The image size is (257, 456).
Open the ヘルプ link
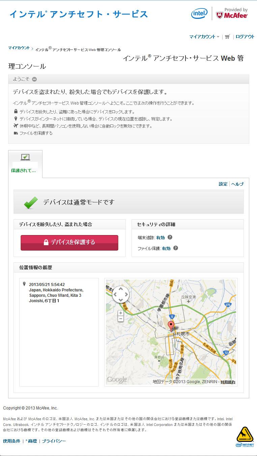pyautogui.click(x=237, y=184)
